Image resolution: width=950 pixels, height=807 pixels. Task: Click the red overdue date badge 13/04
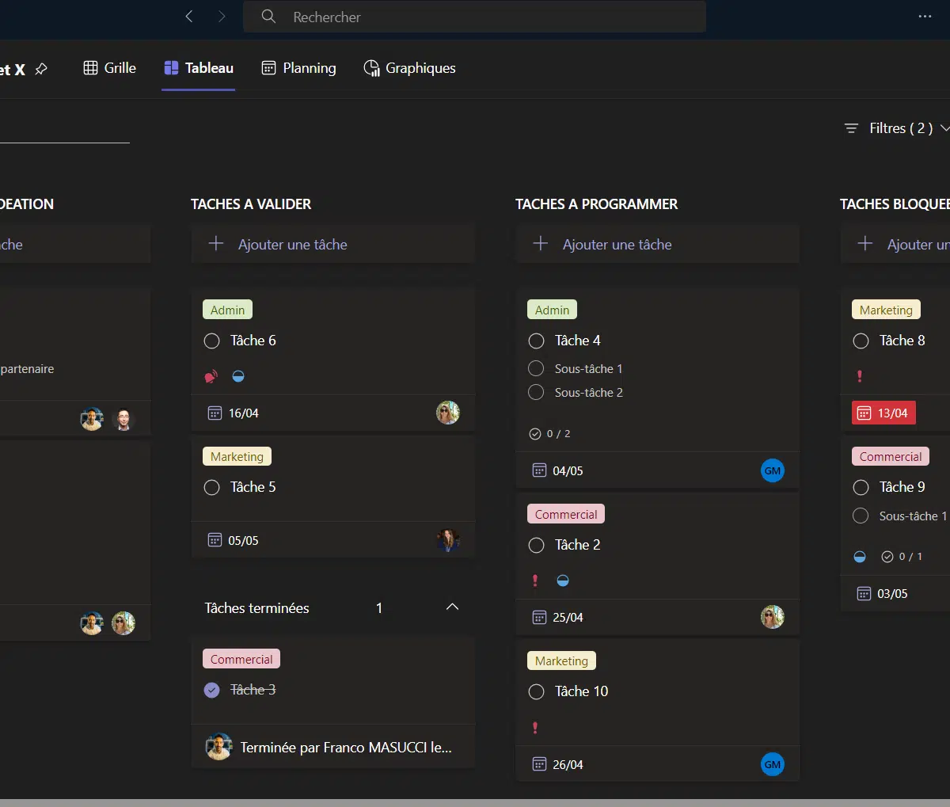coord(883,413)
